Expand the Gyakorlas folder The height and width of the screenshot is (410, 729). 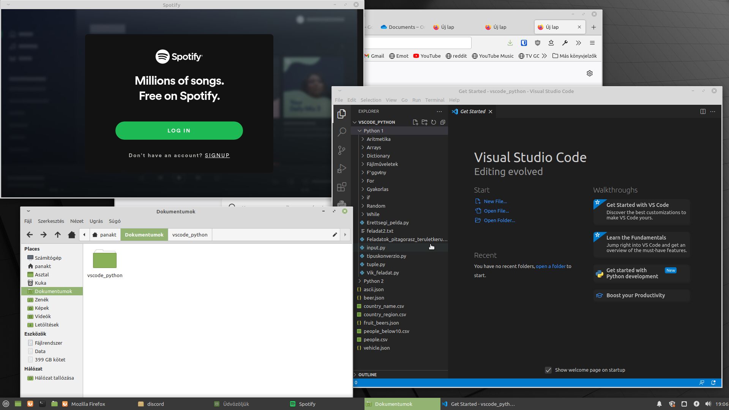point(363,189)
